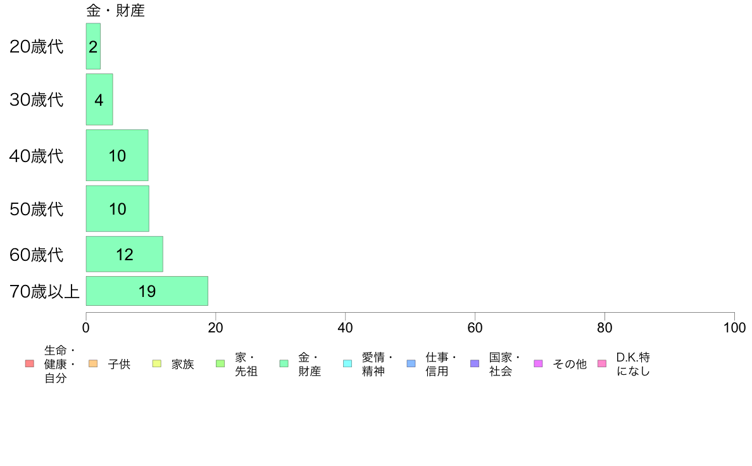752x466 pixels.
Task: Click the その他 magenta legend swatch
Action: 538,364
